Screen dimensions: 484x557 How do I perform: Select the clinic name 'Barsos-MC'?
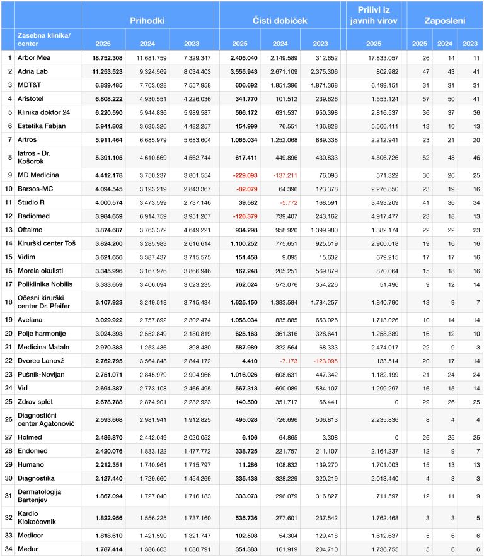pos(35,189)
